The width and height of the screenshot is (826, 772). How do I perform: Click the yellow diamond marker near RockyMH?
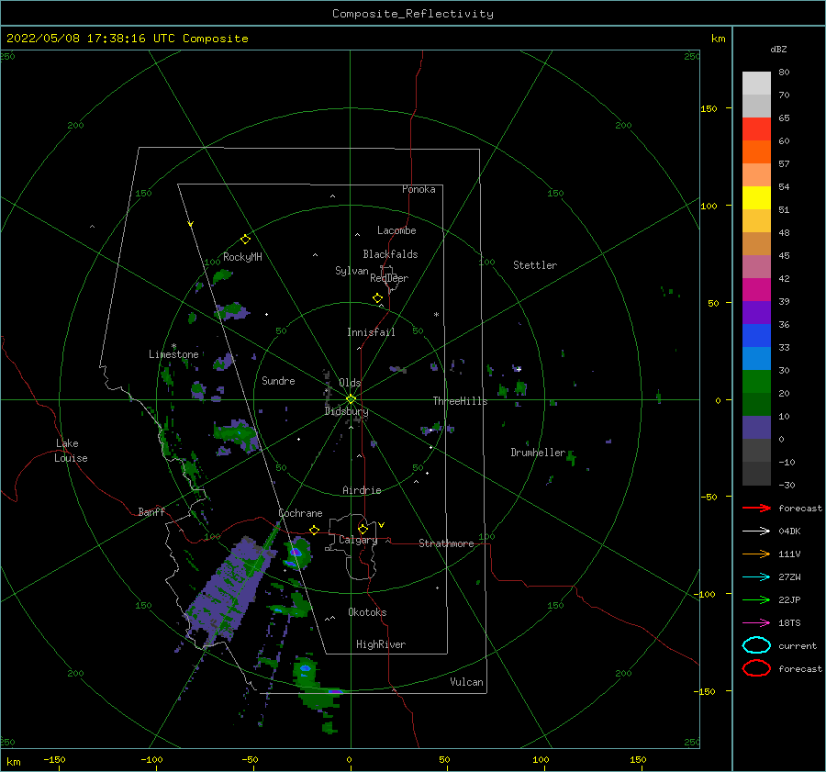[245, 240]
